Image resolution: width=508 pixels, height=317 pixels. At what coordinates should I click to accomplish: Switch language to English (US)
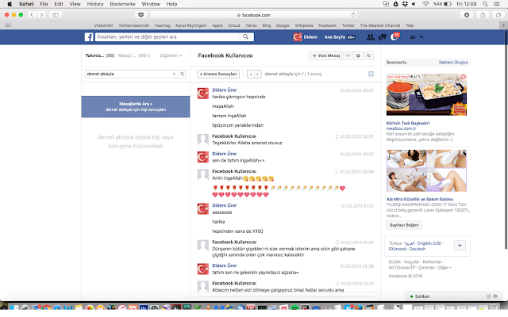click(429, 243)
